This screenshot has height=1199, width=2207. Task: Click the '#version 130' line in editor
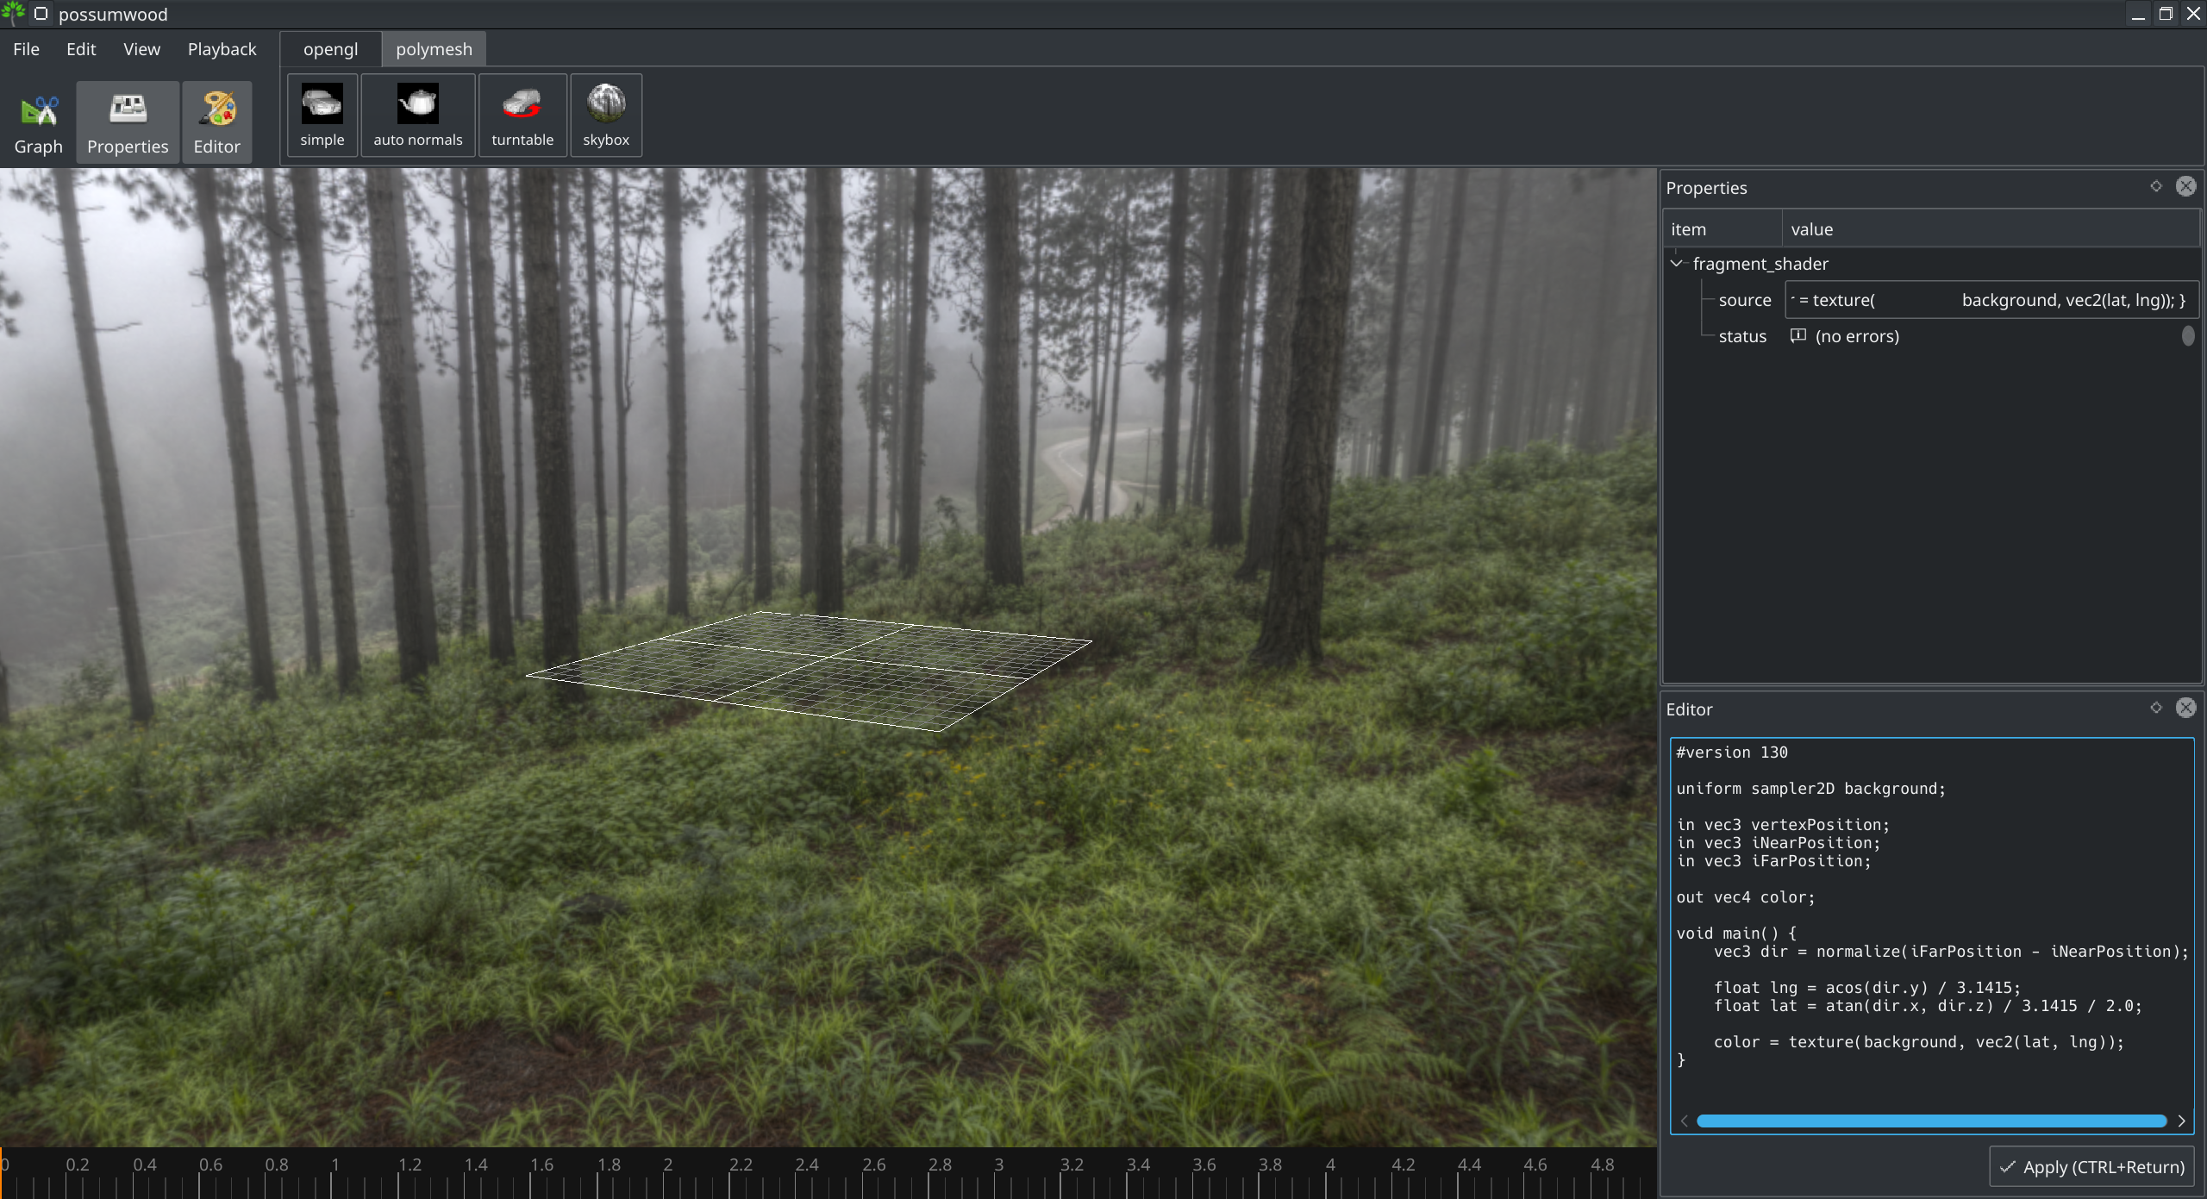tap(1731, 752)
